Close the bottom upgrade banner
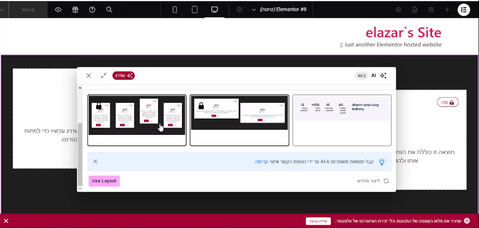Screen dimensions: 479x228 pyautogui.click(x=6, y=221)
